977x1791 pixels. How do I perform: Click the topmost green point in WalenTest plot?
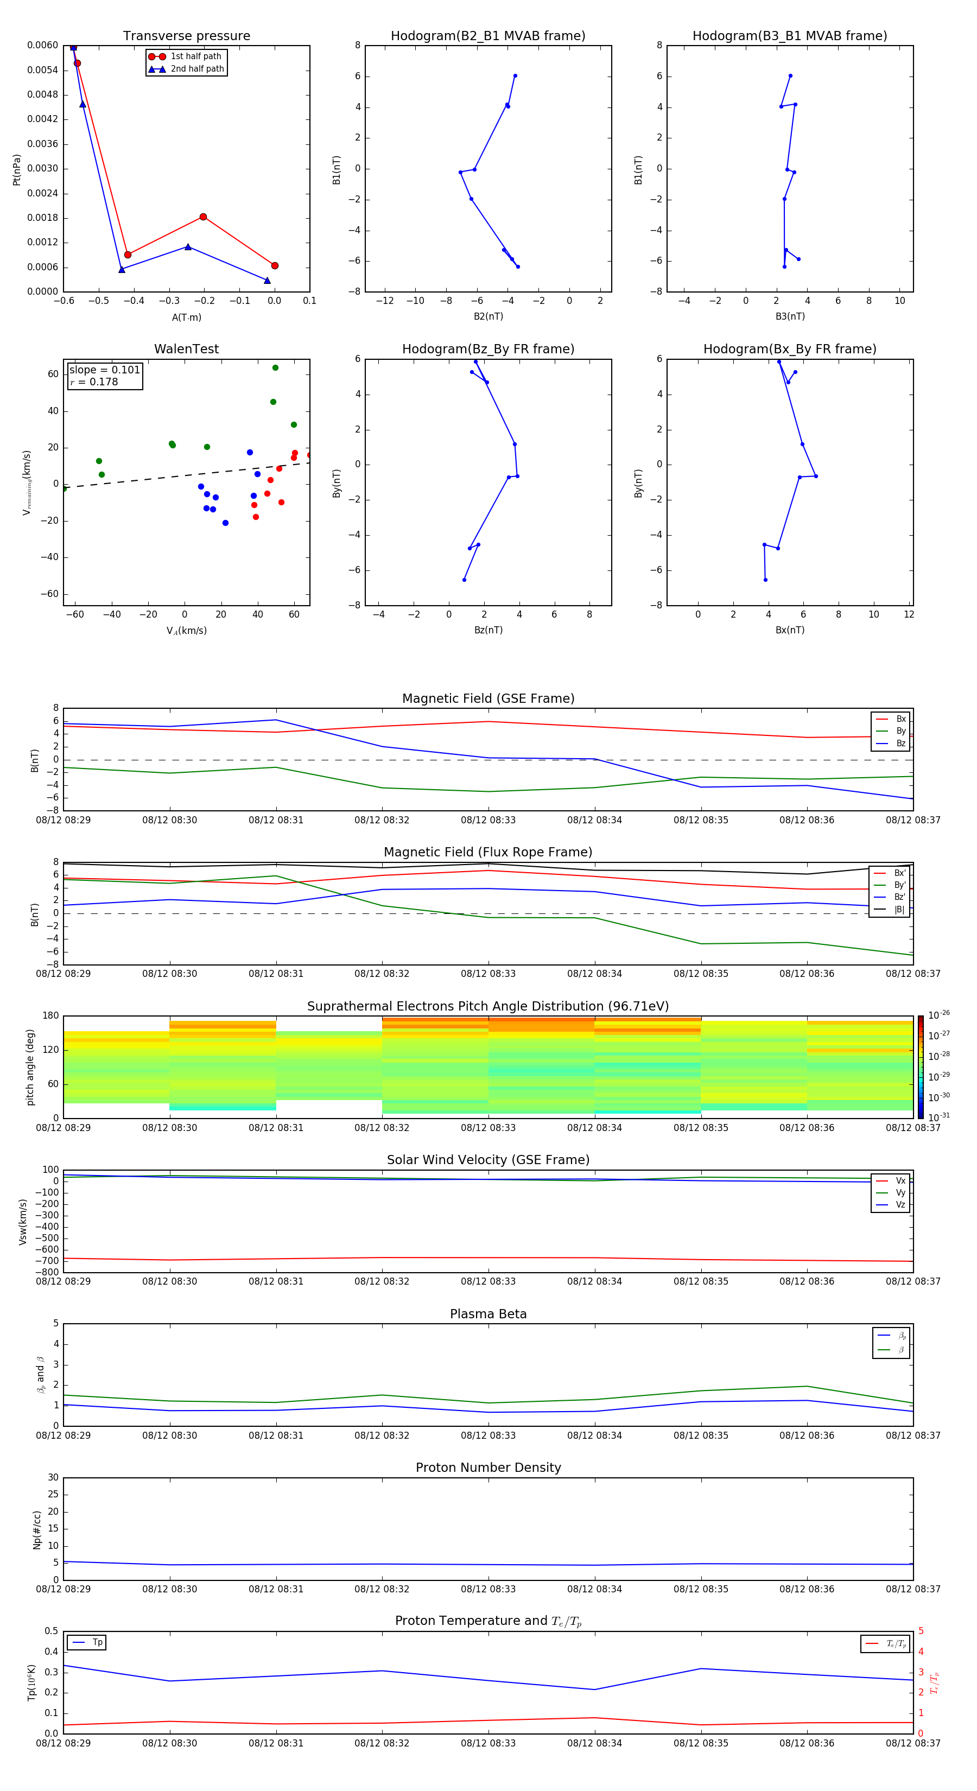(x=275, y=368)
